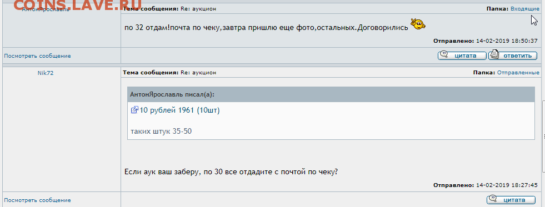Open the Входящие folder link
This screenshot has height=207, width=545.
coord(525,9)
